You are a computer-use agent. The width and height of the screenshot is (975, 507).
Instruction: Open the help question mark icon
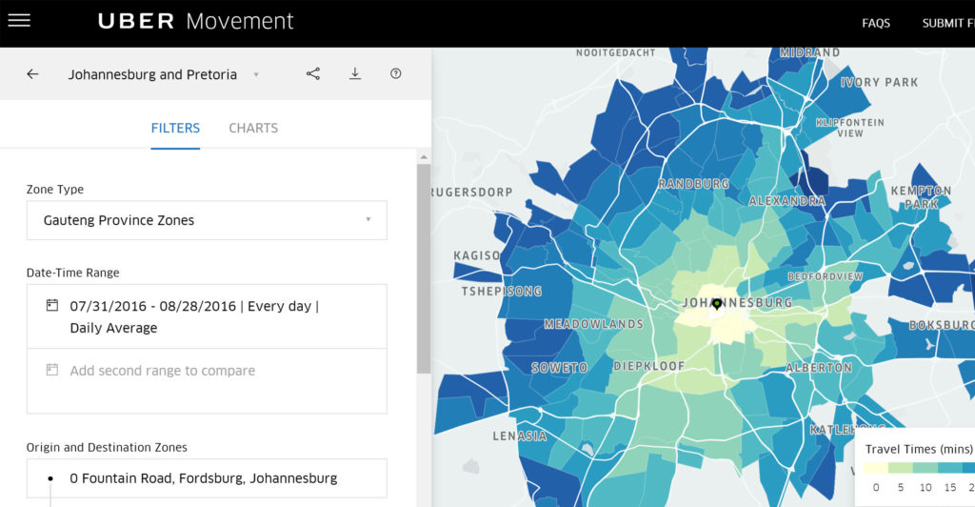coord(396,74)
